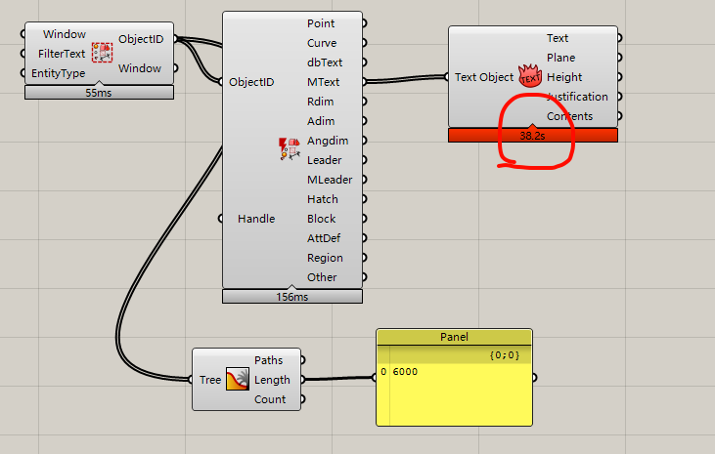This screenshot has width=715, height=454.
Task: Click the Rdim output parameter
Action: [x=321, y=102]
